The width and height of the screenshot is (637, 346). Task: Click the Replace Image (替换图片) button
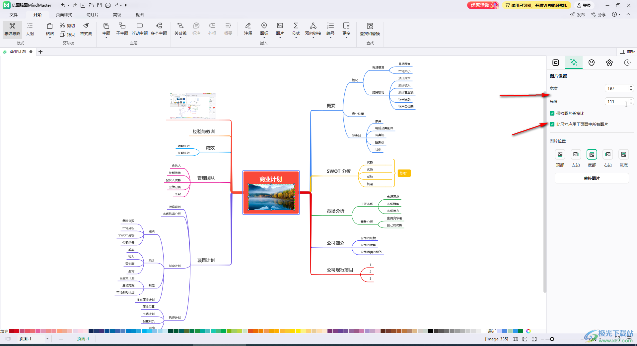pyautogui.click(x=592, y=178)
